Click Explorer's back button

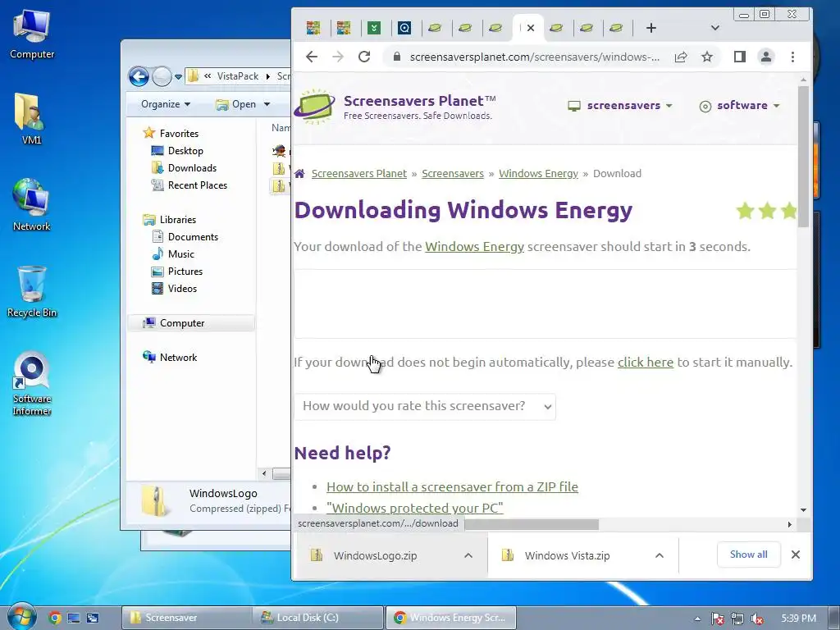click(x=139, y=76)
